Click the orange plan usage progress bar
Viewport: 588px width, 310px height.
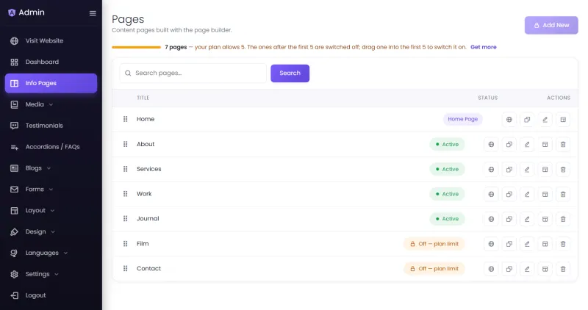coord(137,47)
